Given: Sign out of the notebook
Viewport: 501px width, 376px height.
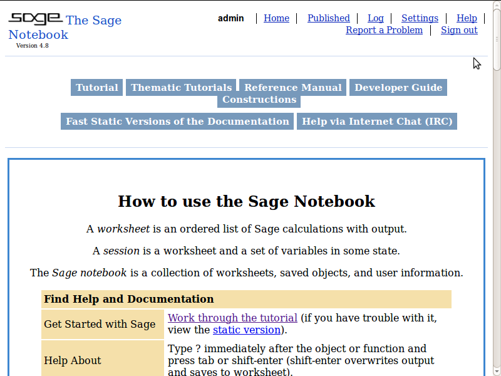Looking at the screenshot, I should coord(459,30).
